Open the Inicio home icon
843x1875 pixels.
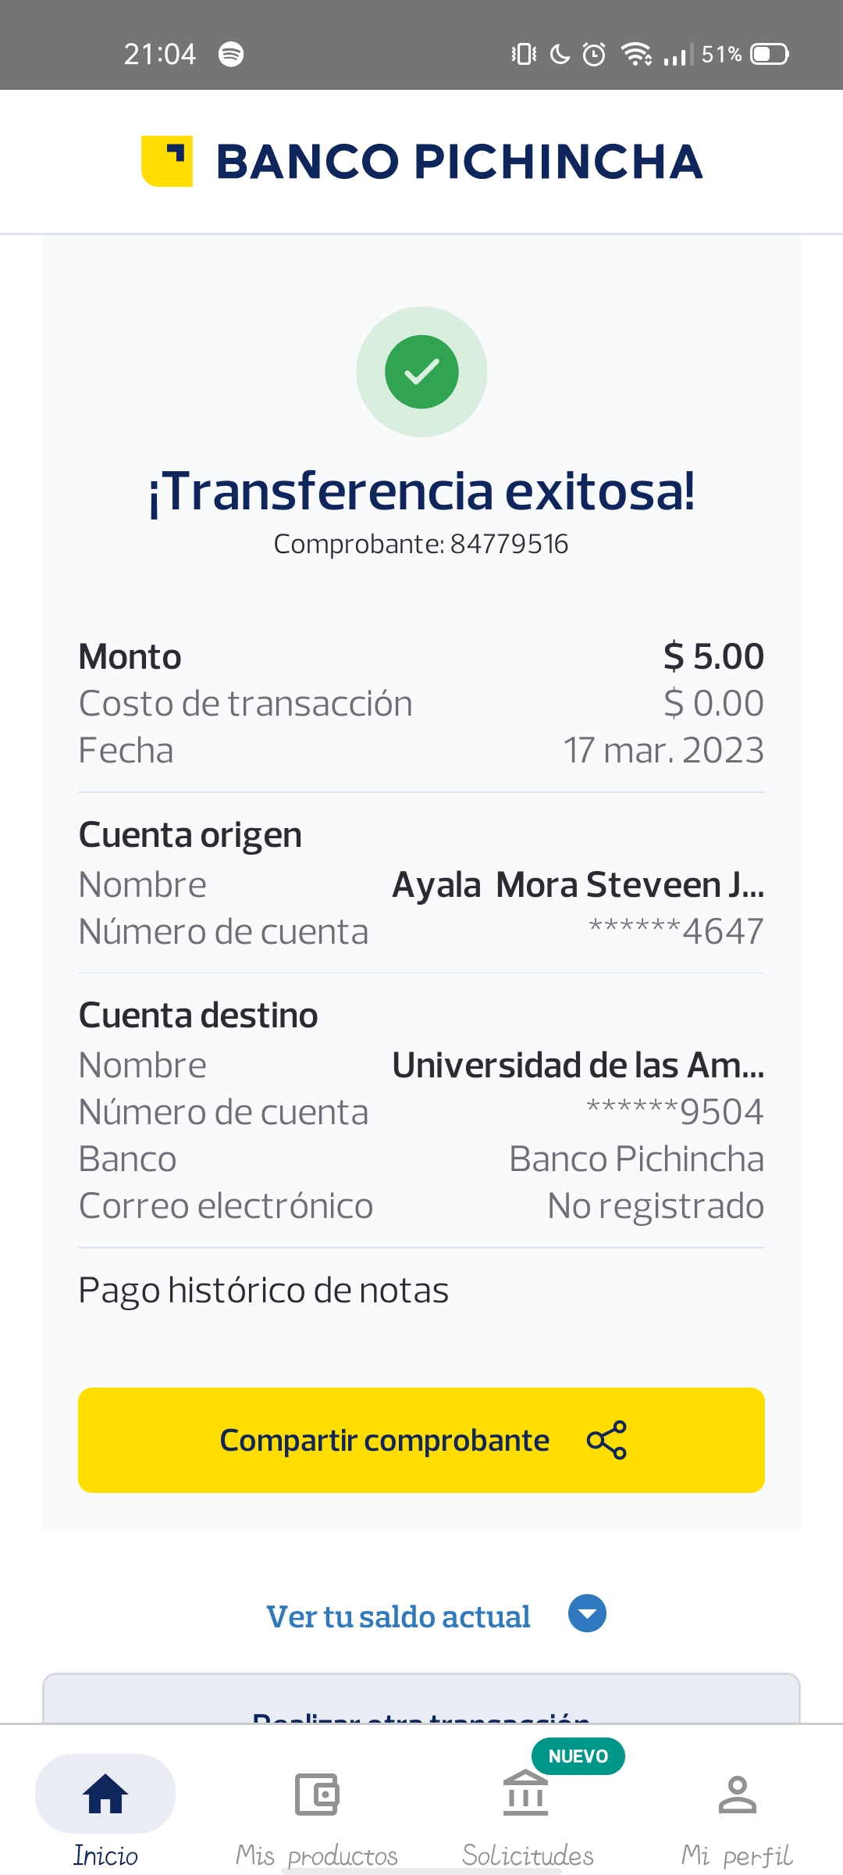[x=105, y=1793]
